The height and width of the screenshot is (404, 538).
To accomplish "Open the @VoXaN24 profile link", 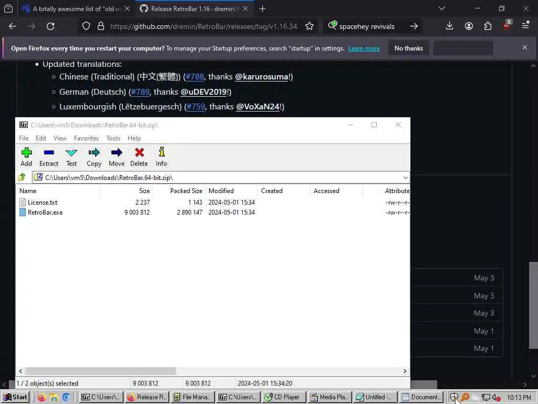I will click(257, 106).
